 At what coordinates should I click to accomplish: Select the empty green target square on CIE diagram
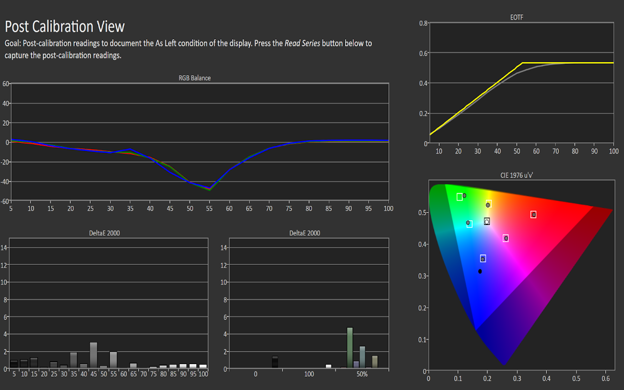click(459, 197)
